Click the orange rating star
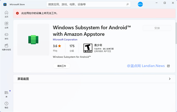This screenshot has height=112, width=177. 60,46
